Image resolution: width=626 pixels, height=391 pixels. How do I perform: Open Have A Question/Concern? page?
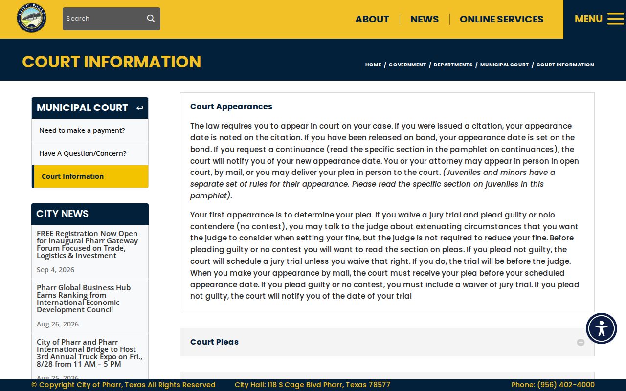pyautogui.click(x=90, y=153)
